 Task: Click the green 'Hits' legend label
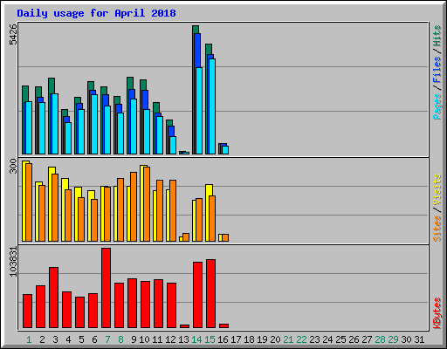(x=437, y=36)
